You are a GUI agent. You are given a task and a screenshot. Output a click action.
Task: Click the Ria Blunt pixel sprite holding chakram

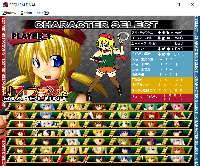coord(108,66)
